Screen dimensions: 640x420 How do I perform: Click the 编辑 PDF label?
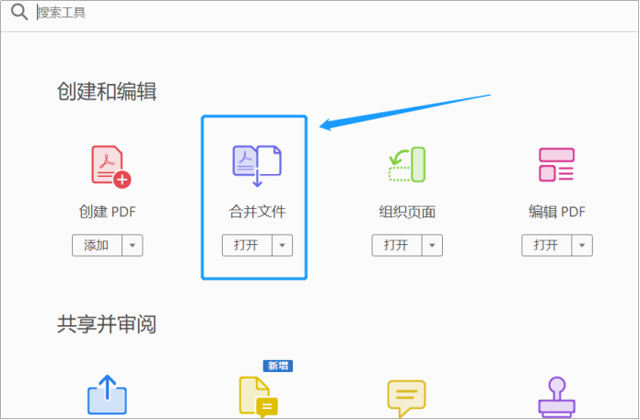pos(557,212)
